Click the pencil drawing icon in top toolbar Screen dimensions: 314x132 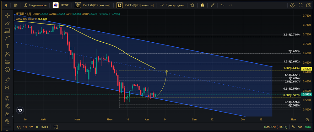(x=213, y=5)
